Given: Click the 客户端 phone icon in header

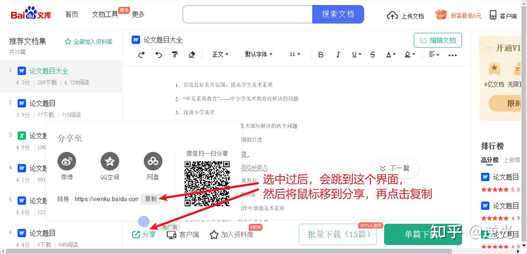Looking at the screenshot, I should pos(493,15).
